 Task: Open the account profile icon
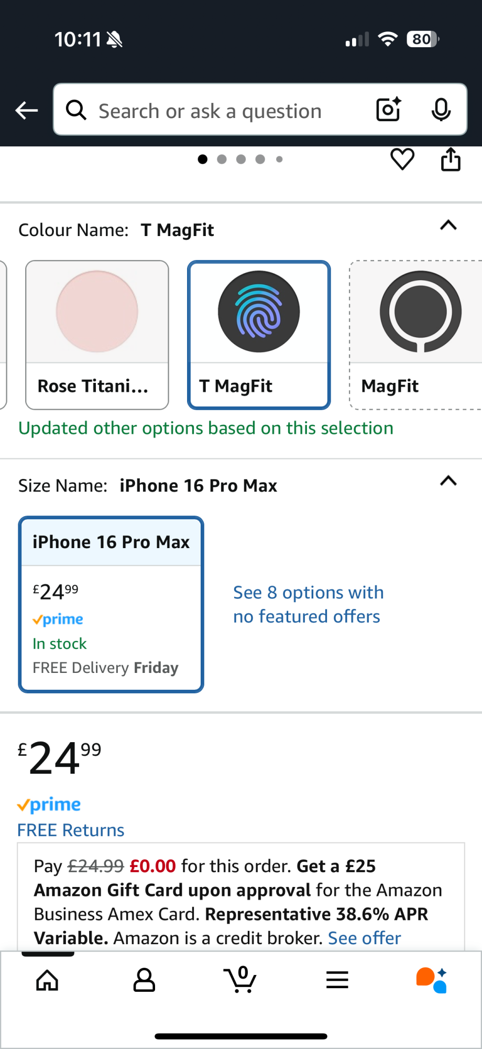tap(144, 980)
